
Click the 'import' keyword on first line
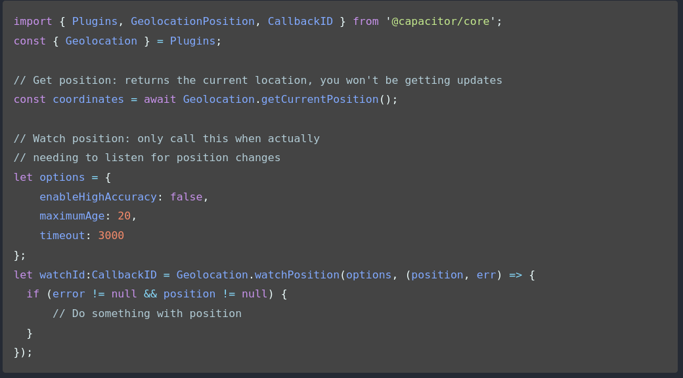[x=33, y=21]
